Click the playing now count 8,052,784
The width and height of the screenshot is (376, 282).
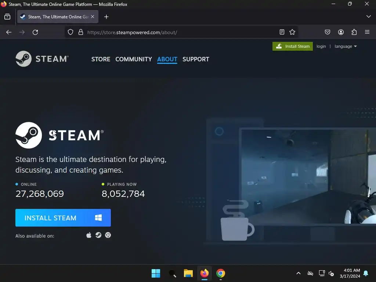click(123, 194)
